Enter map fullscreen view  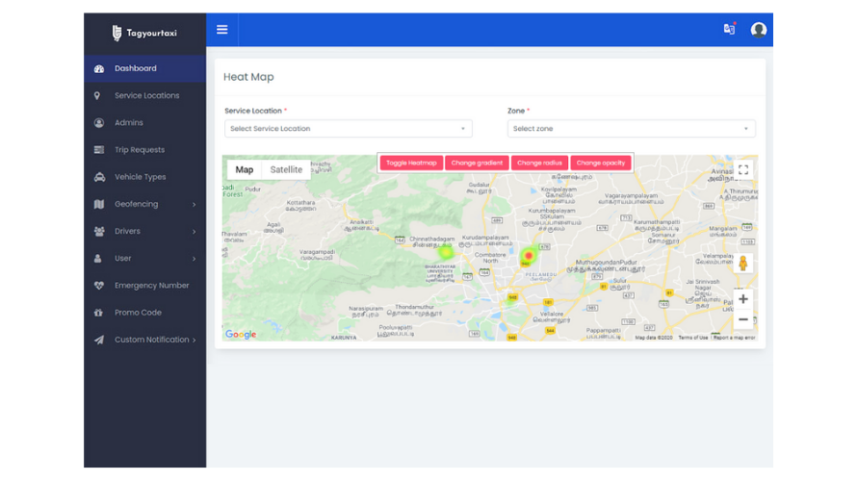coord(742,170)
